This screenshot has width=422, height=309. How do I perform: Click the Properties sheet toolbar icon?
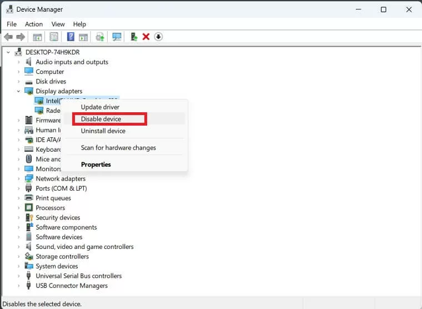(x=54, y=37)
